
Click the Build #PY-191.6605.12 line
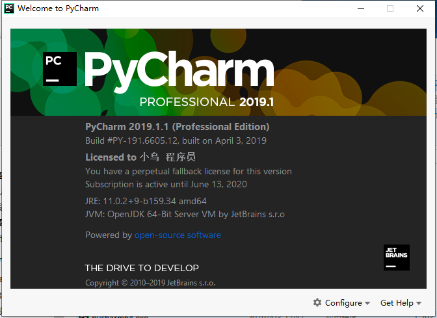click(176, 140)
